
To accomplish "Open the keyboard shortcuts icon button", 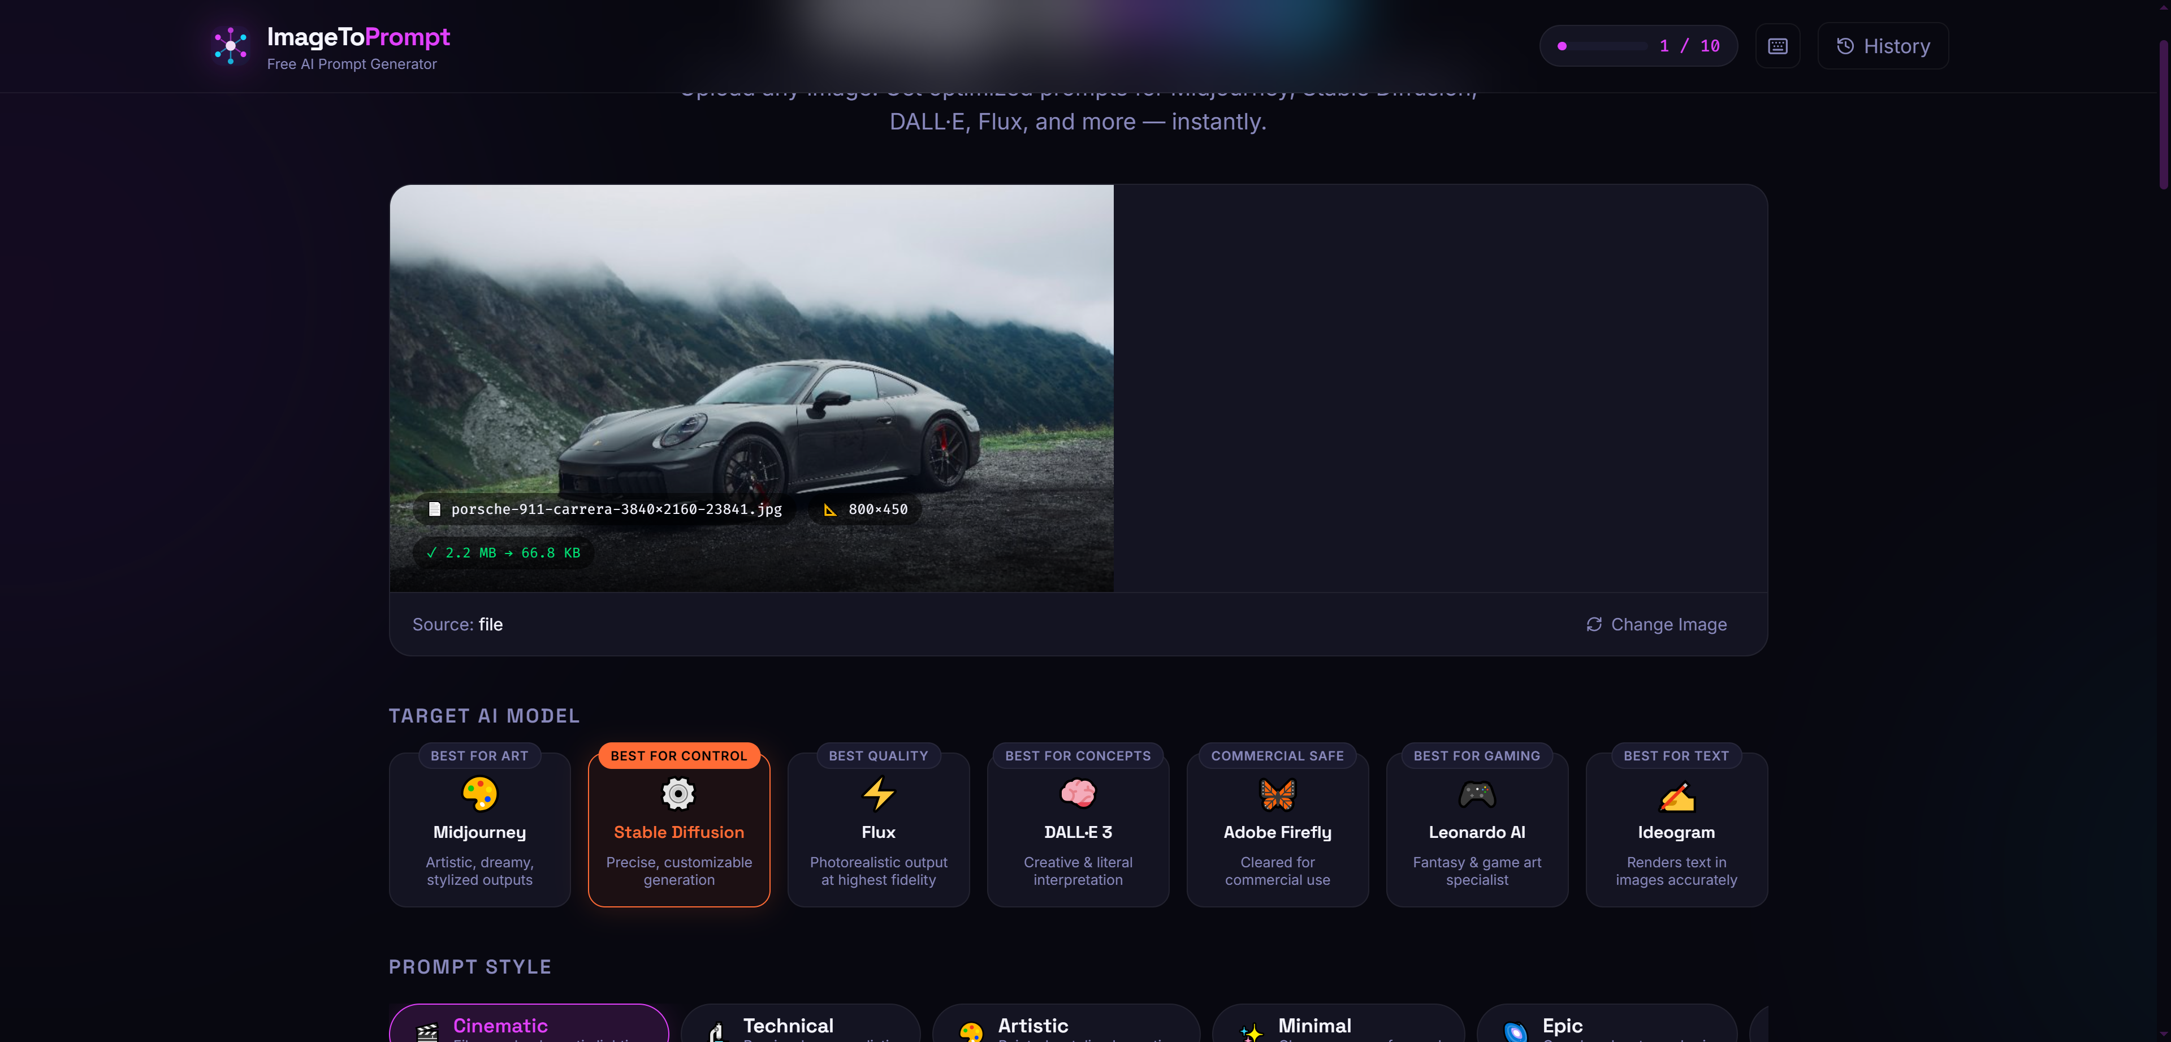I will (1778, 46).
